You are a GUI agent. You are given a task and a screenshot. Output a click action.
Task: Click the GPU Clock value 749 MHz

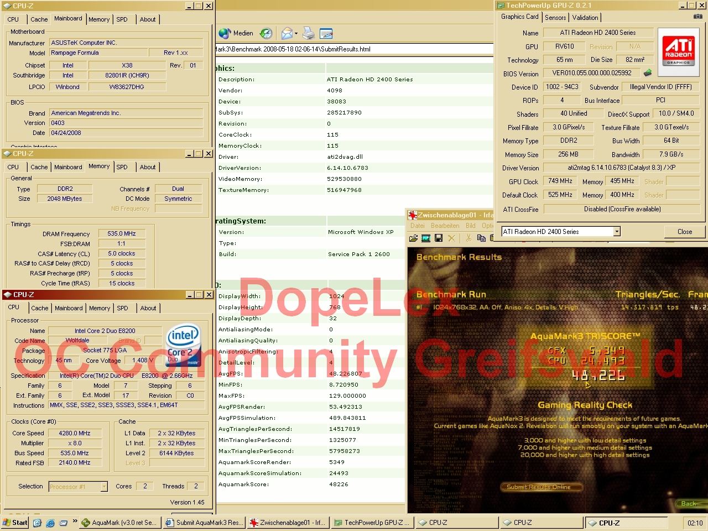(x=560, y=181)
